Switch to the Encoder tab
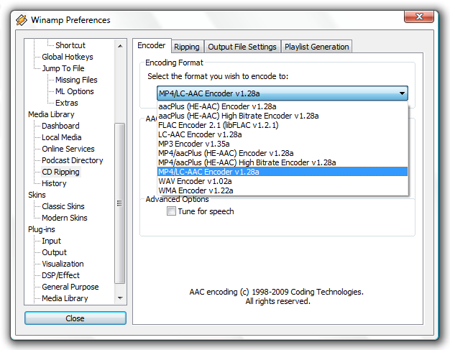The image size is (450, 350). [x=152, y=45]
